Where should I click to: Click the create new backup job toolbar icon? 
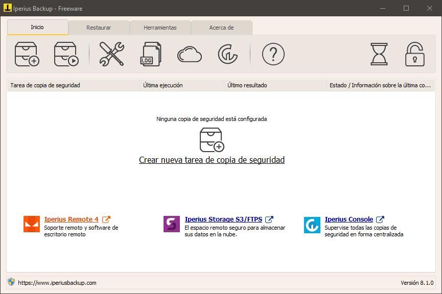[27, 54]
